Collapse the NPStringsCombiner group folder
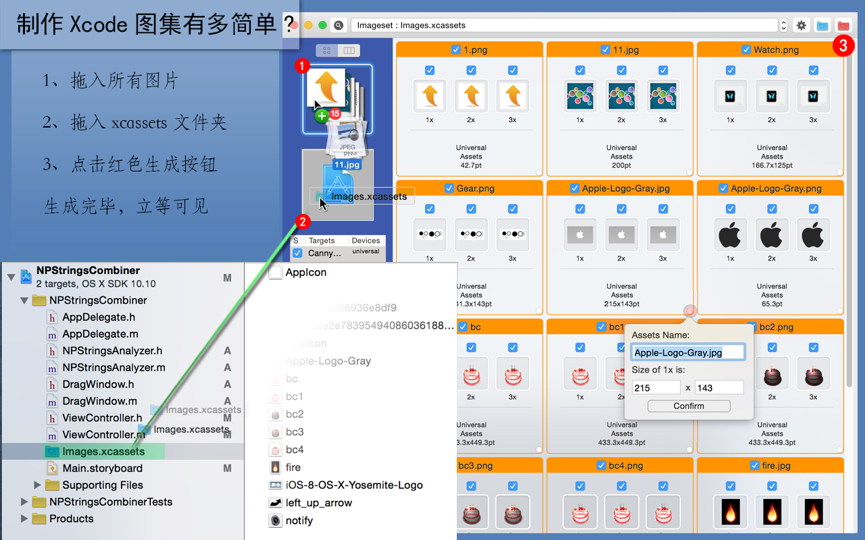Viewport: 865px width, 540px height. (24, 300)
